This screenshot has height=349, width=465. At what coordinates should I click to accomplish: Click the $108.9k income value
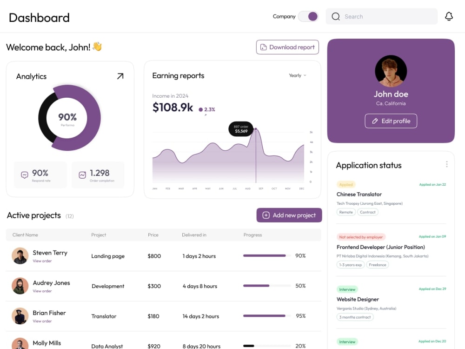pyautogui.click(x=173, y=107)
